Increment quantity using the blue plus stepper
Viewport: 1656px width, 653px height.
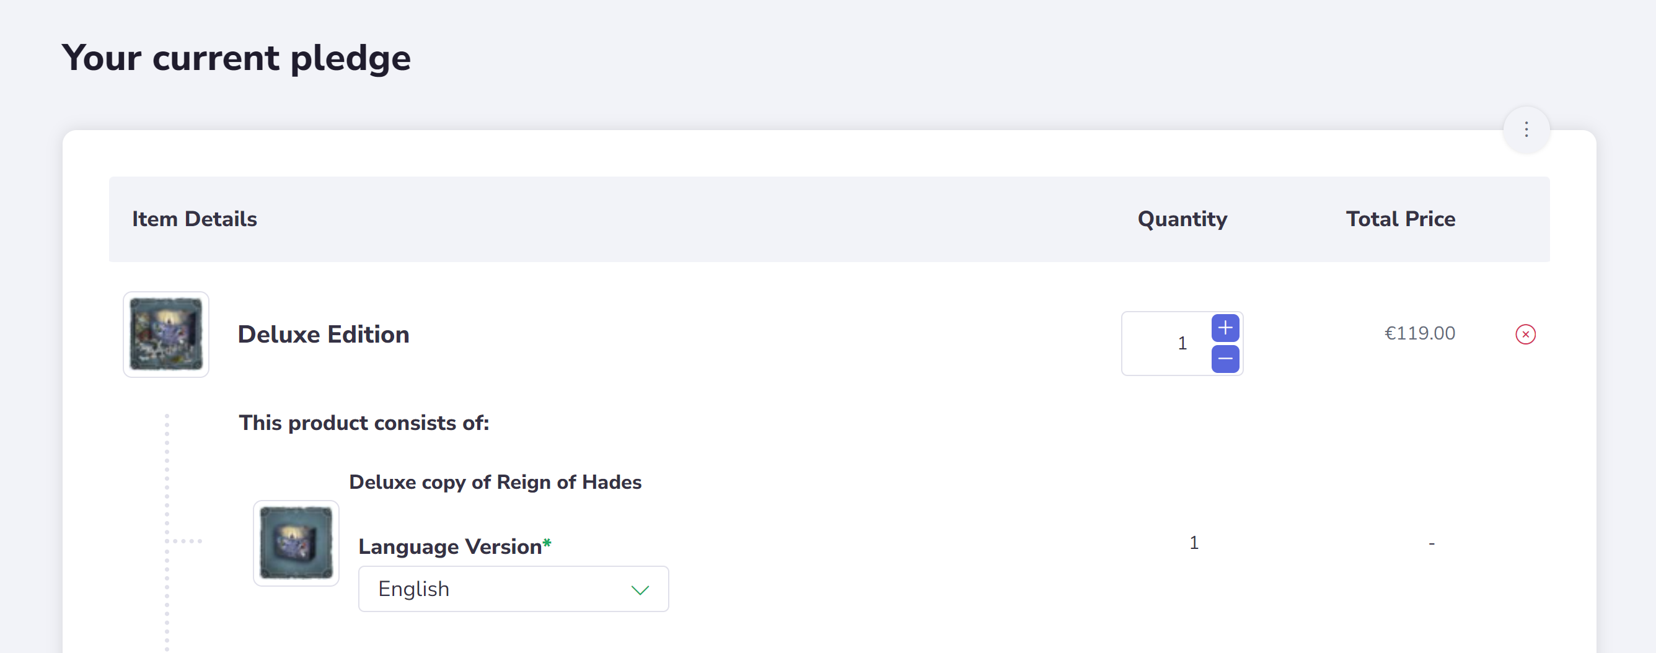(1225, 328)
